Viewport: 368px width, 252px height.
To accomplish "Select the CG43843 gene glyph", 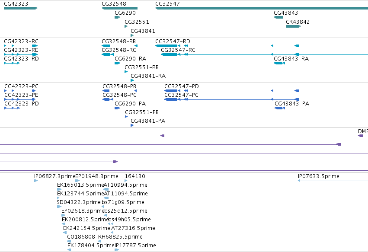I will [278, 17].
